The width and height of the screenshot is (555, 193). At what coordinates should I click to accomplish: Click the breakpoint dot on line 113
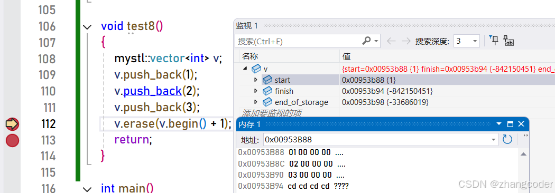coord(12,140)
